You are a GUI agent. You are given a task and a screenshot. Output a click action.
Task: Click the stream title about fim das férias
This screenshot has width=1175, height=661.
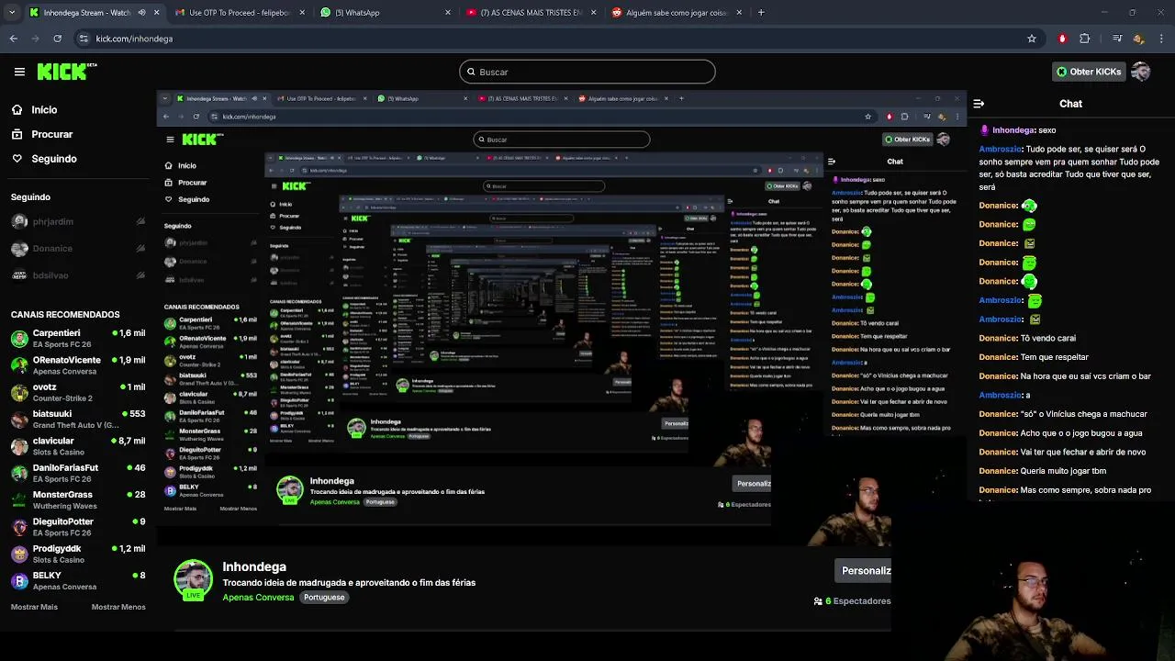point(349,583)
